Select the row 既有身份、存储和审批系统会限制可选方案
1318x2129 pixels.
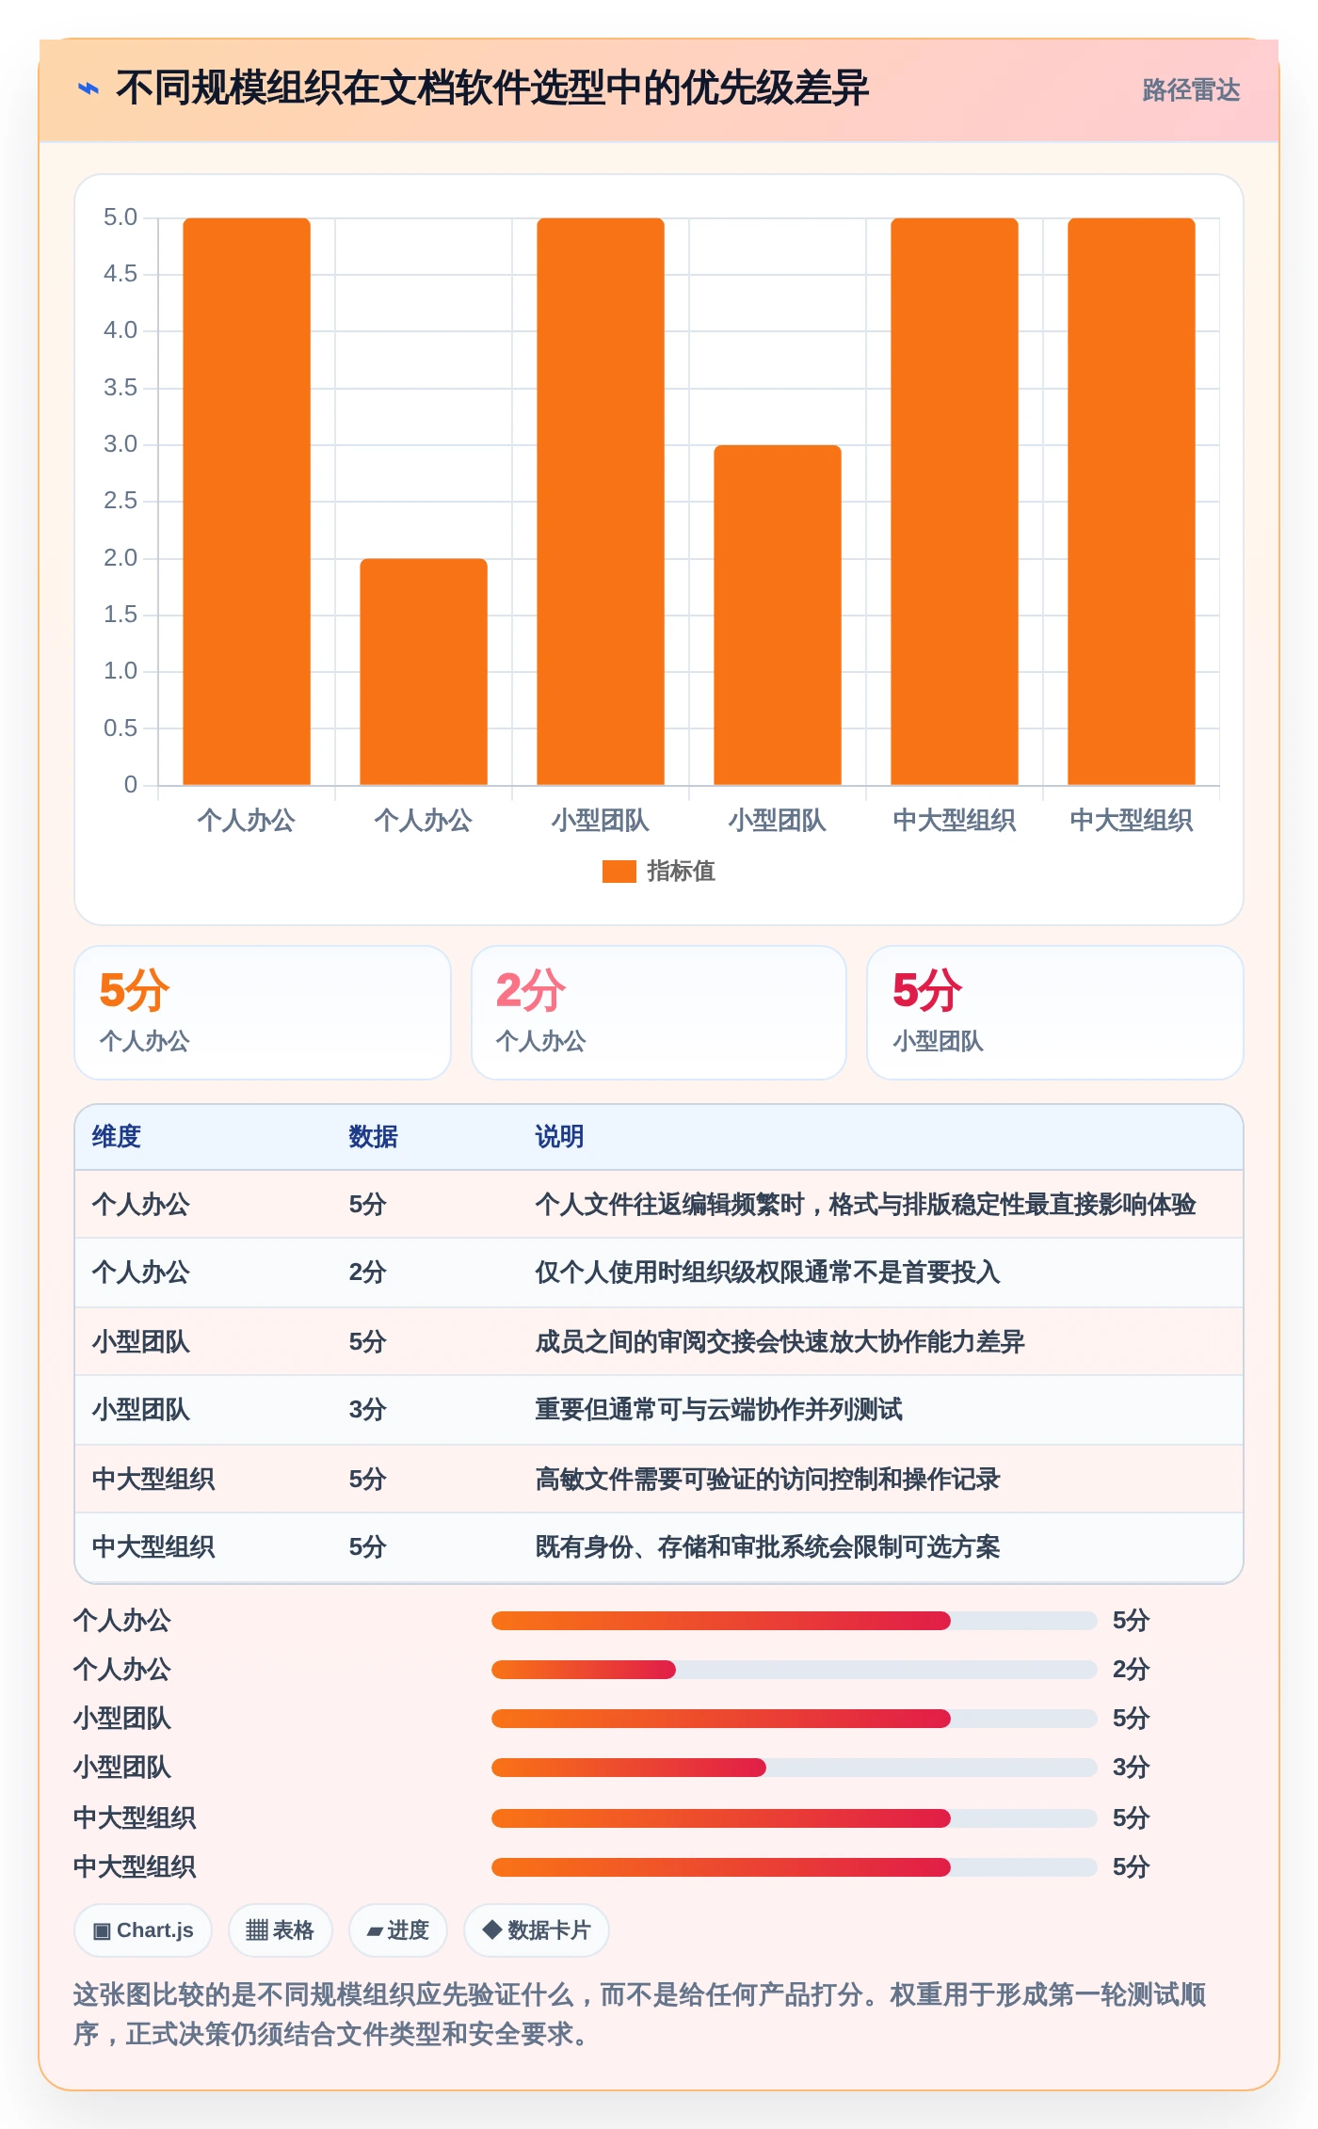659,1547
